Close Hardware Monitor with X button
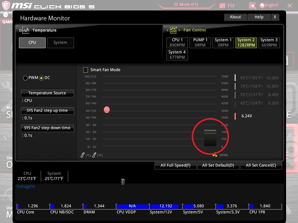This screenshot has height=223, width=298. [x=275, y=17]
